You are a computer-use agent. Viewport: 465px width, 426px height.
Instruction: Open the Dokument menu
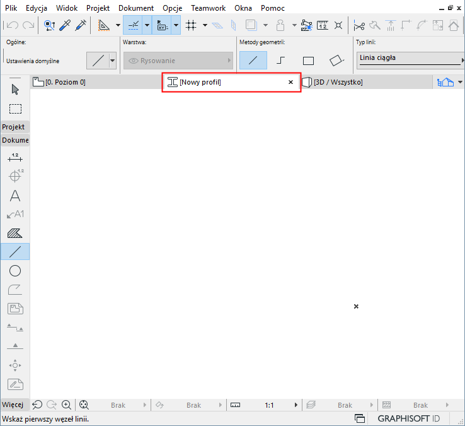[x=136, y=8]
